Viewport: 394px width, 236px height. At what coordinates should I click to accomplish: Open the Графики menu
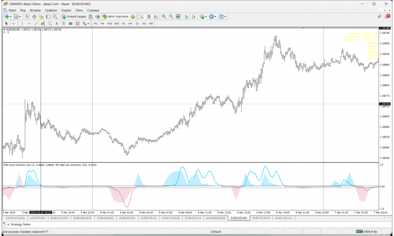click(x=50, y=10)
